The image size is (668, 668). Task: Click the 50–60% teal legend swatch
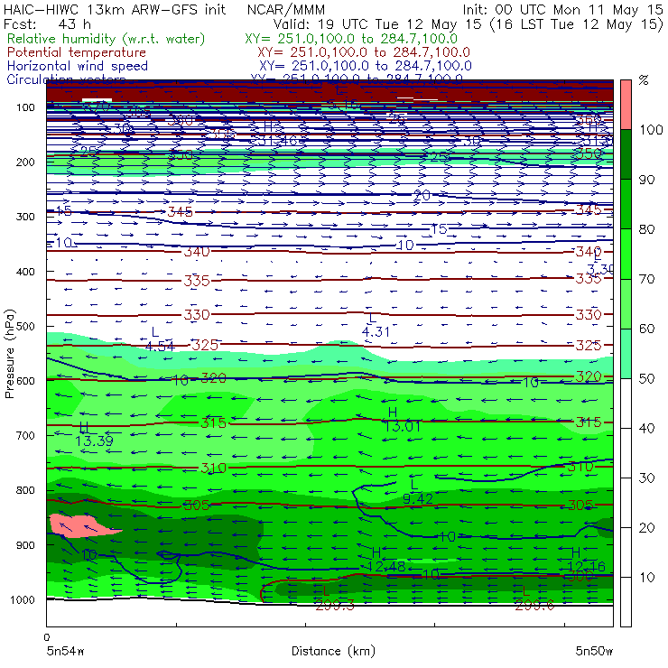[626, 353]
